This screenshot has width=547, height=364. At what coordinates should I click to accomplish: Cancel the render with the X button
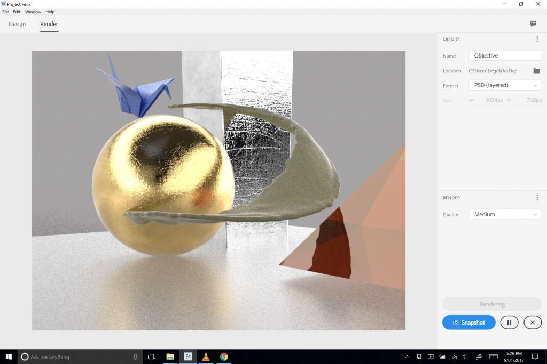coord(533,322)
